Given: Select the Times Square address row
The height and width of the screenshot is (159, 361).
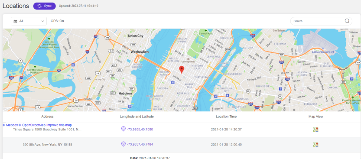Looking at the screenshot, I should click(x=180, y=130).
